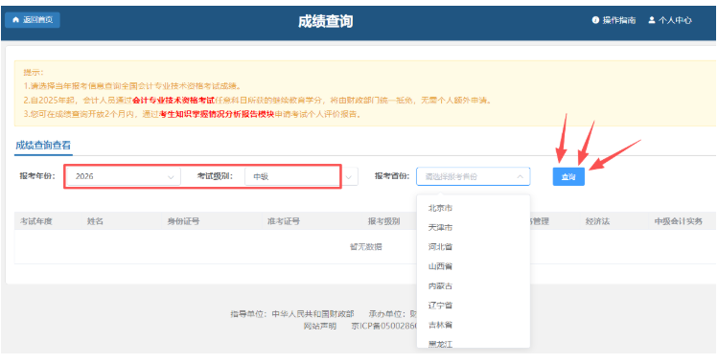Open the 网站声明 footer link
The width and height of the screenshot is (718, 364).
pos(319,326)
